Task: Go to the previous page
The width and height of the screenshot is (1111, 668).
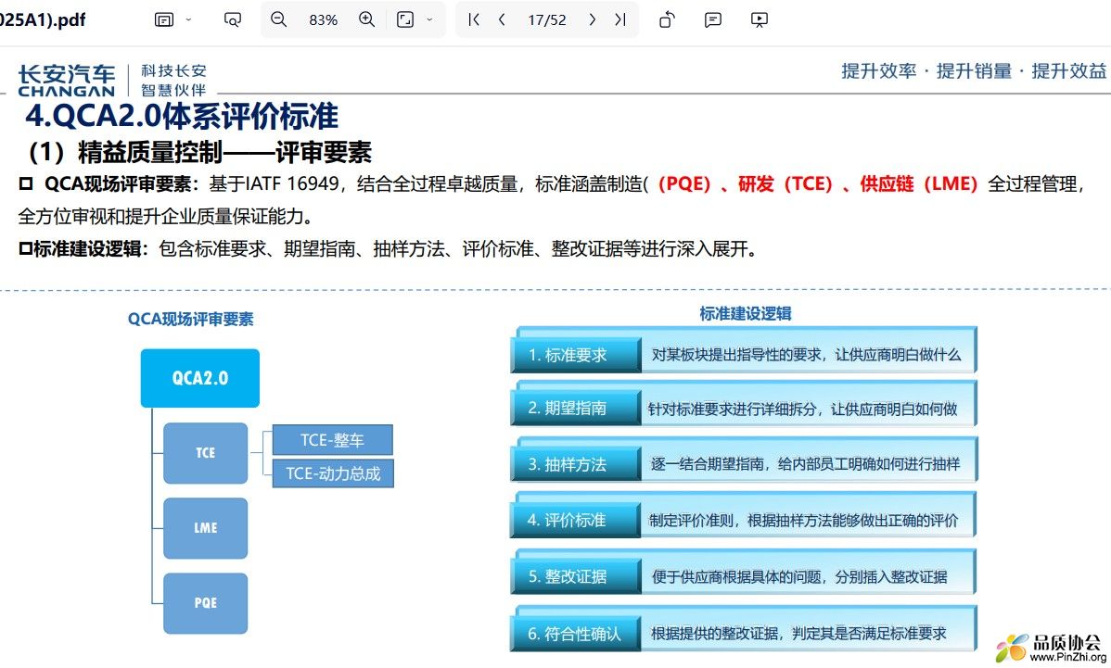Action: click(502, 19)
